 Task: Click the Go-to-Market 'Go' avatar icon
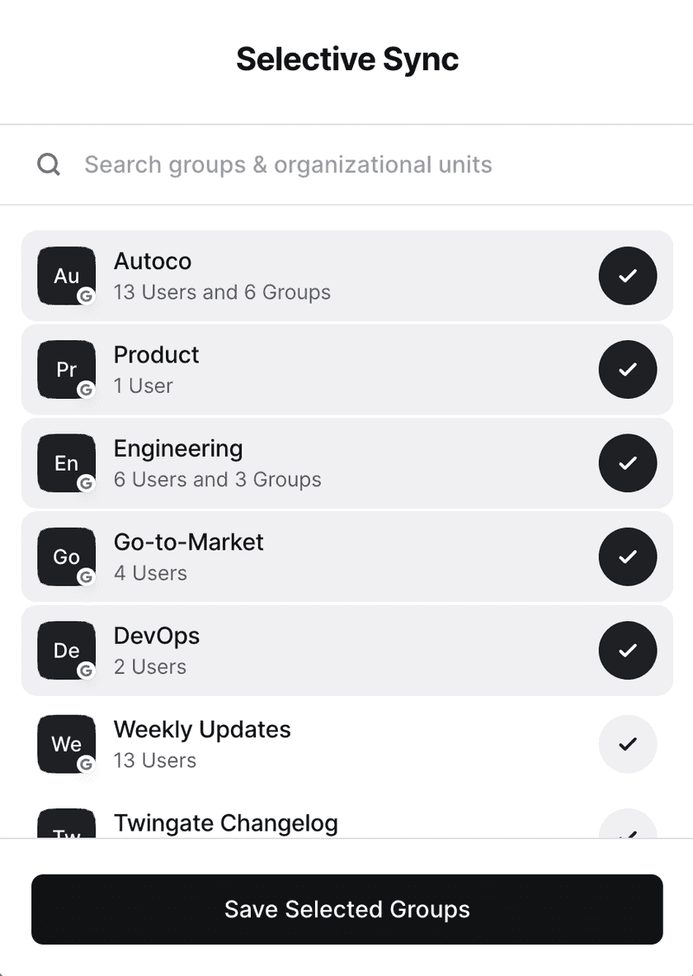click(x=66, y=557)
